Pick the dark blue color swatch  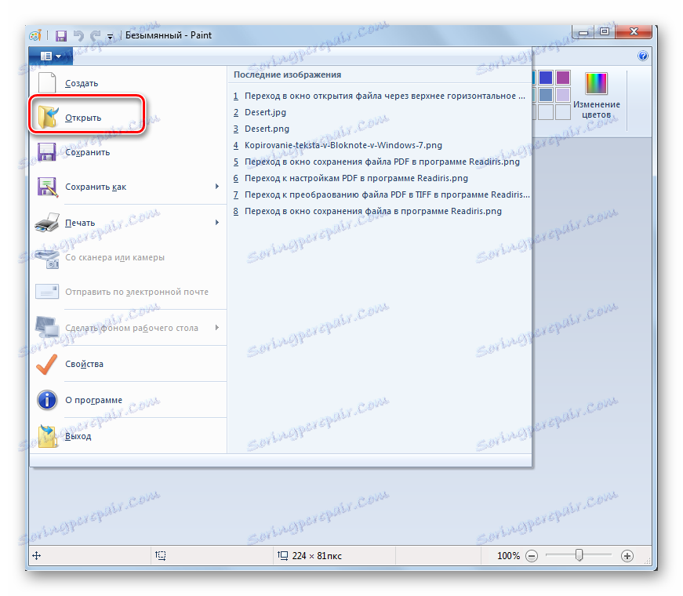[x=545, y=78]
